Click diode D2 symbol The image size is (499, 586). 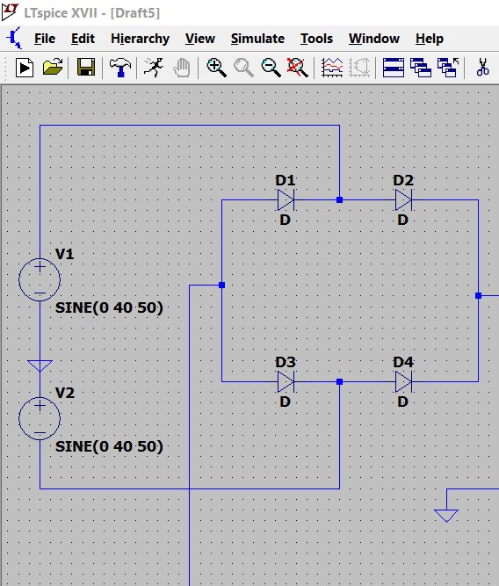coord(404,200)
